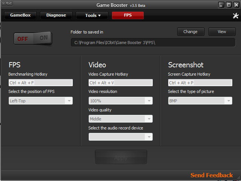Expand the audio record device dropdown
Image resolution: width=241 pixels, height=181 pixels.
(121, 137)
